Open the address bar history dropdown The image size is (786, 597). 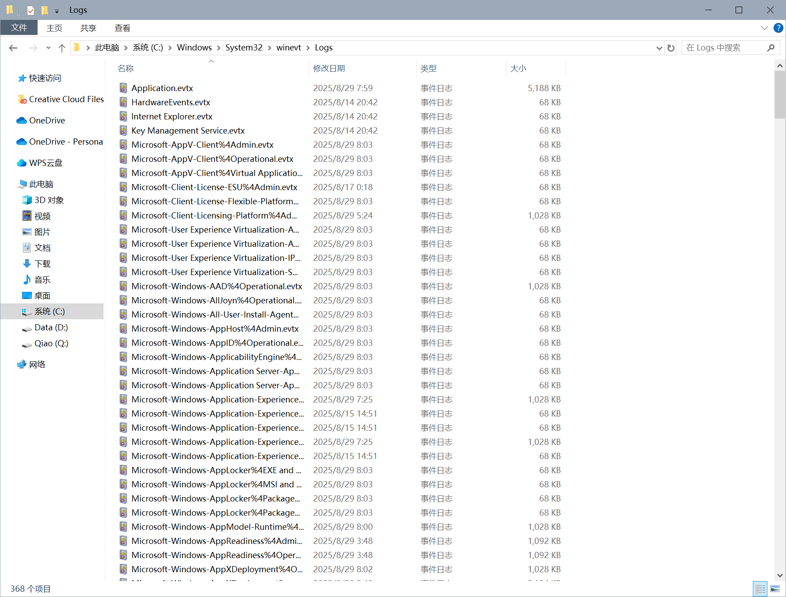point(659,48)
